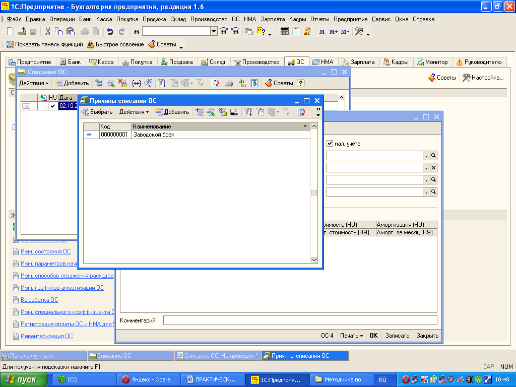
Task: Switch to the Склад tab
Action: [213, 62]
